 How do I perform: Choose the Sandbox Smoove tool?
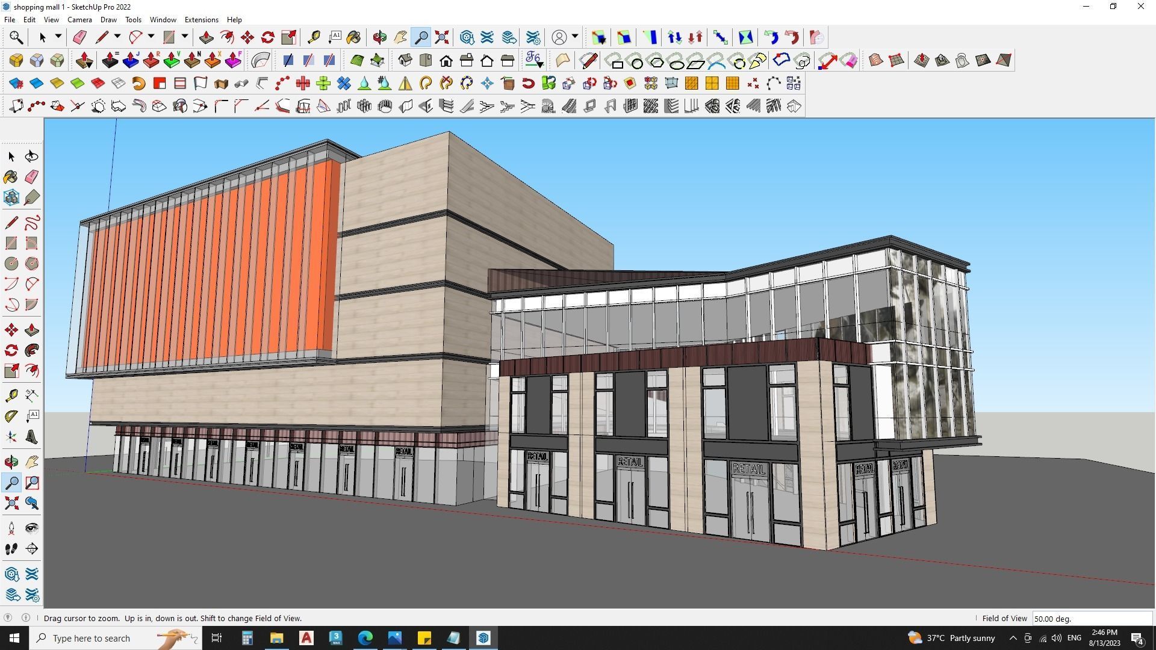click(x=922, y=60)
